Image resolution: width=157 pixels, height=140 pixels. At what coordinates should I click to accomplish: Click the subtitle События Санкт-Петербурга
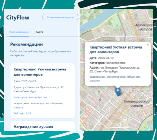click(40, 53)
